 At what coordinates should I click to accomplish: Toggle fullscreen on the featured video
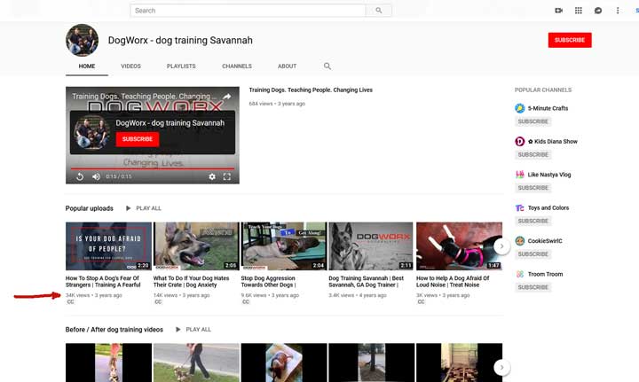pos(227,176)
